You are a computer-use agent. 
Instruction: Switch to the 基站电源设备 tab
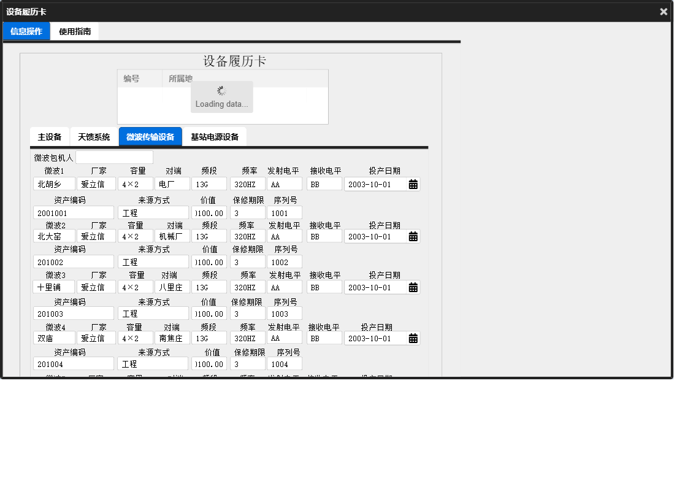(214, 136)
